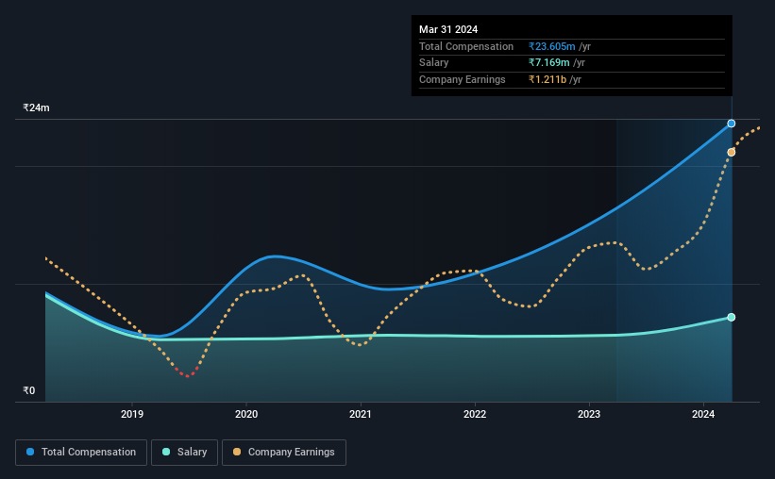This screenshot has width=775, height=479.
Task: Click the 2020 x-axis label
Action: (x=246, y=414)
